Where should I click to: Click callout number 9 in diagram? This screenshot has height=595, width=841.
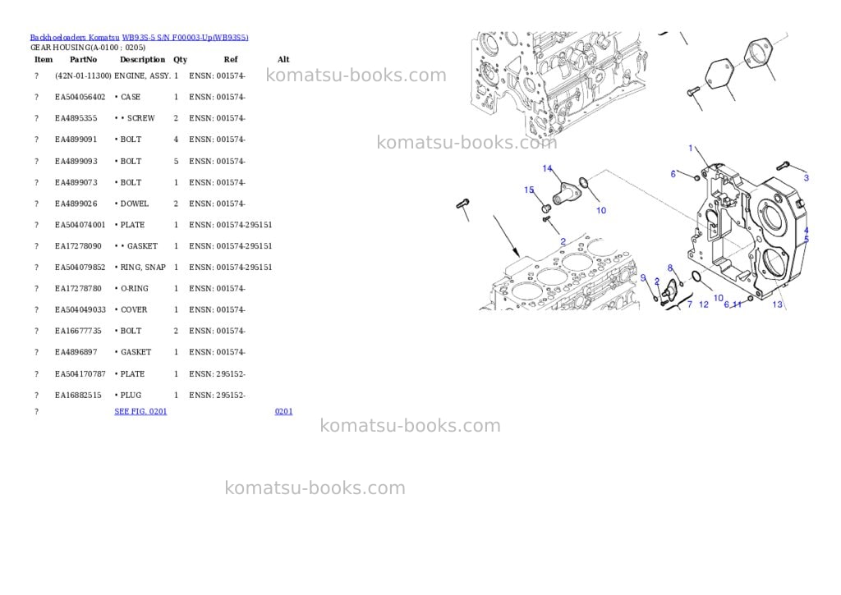click(x=644, y=277)
